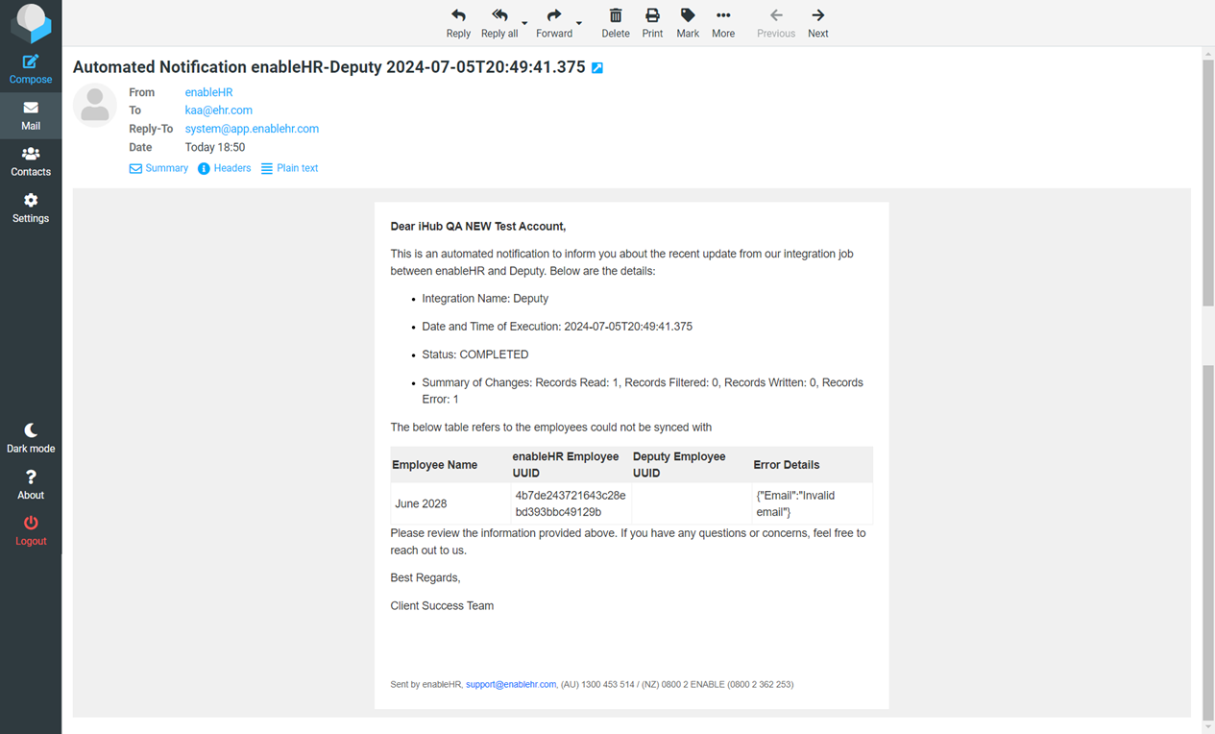Click the webmail logo at top left
This screenshot has height=734, width=1215.
click(x=31, y=23)
